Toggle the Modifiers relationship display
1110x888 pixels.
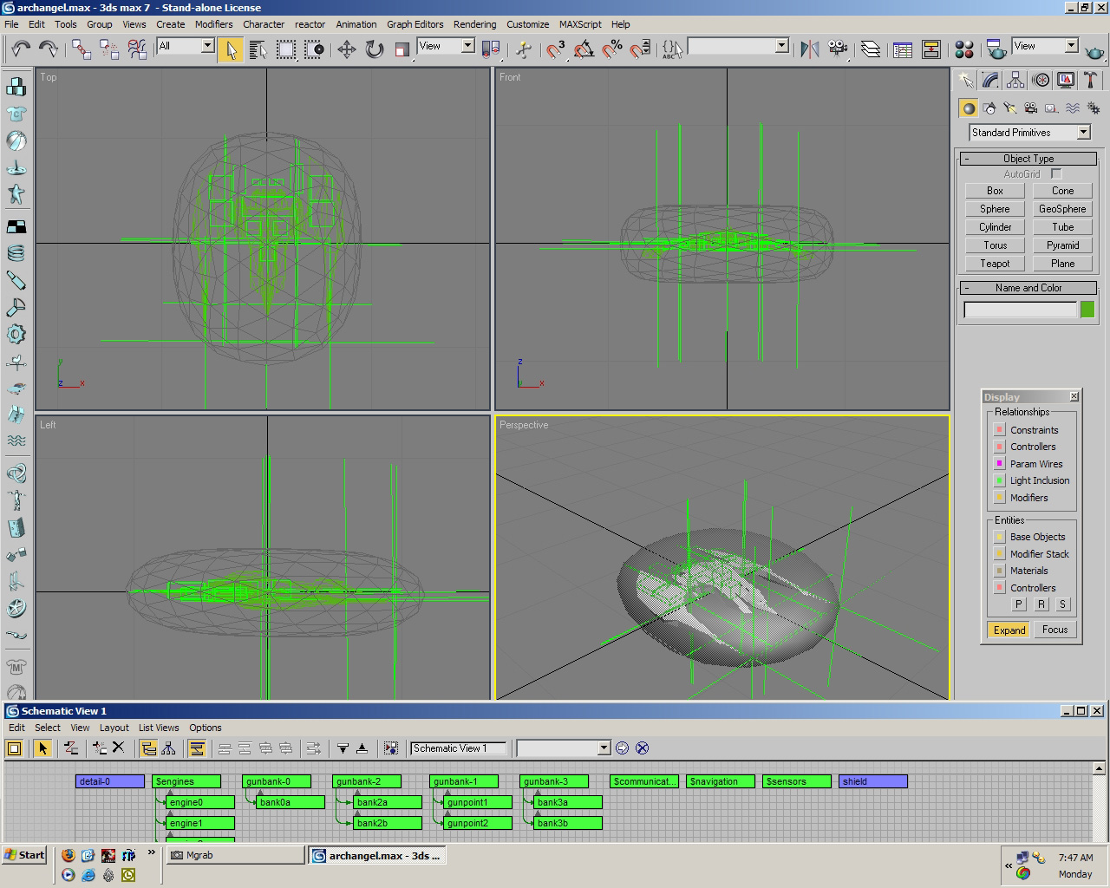[999, 498]
